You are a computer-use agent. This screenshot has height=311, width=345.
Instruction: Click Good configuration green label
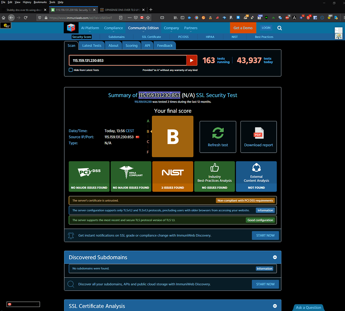[x=260, y=220]
